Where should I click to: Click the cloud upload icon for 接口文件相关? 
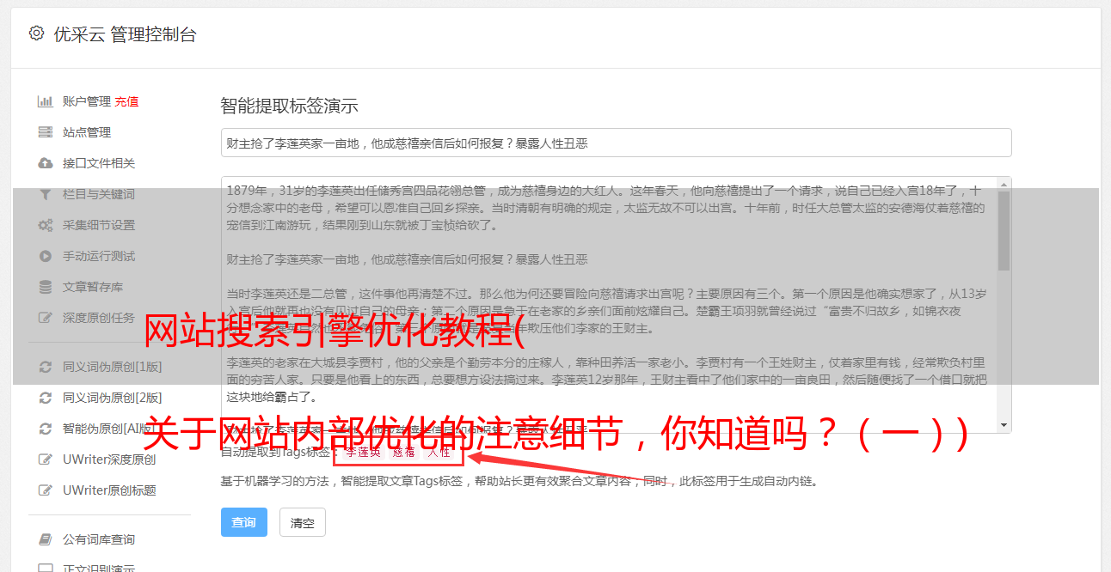[x=46, y=163]
